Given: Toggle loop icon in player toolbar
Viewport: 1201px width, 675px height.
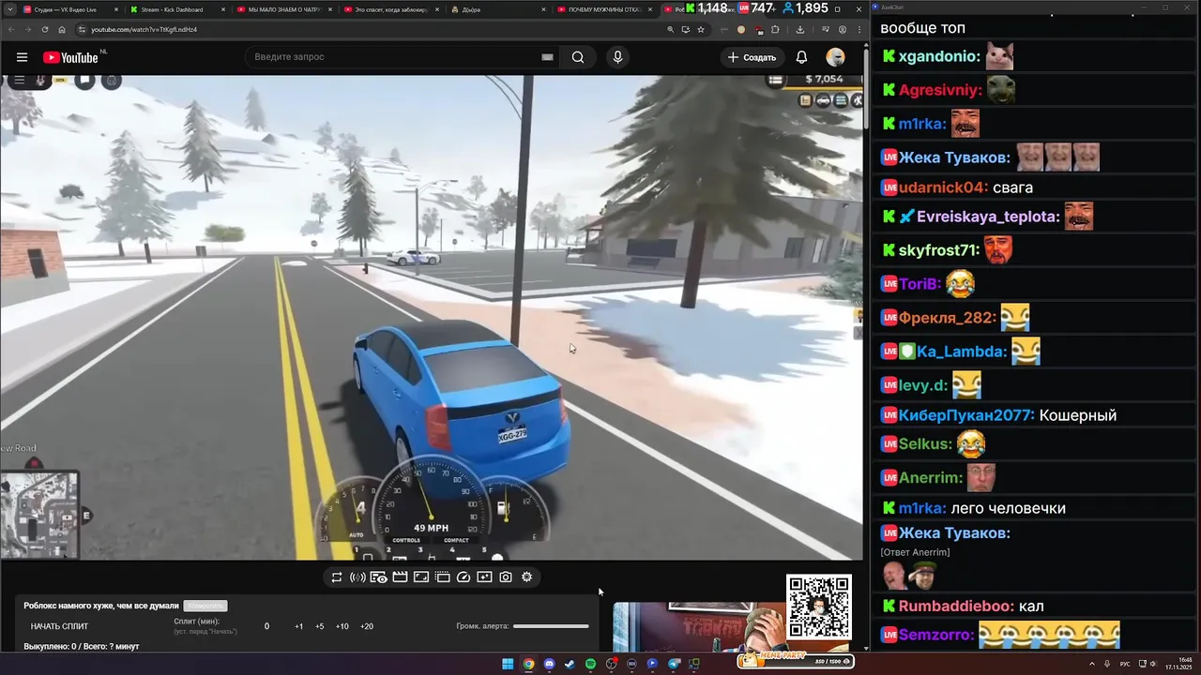Looking at the screenshot, I should coord(337,577).
